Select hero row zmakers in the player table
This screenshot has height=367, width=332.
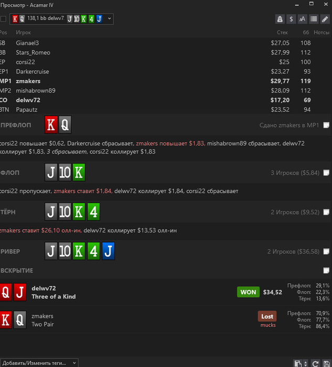coord(166,81)
